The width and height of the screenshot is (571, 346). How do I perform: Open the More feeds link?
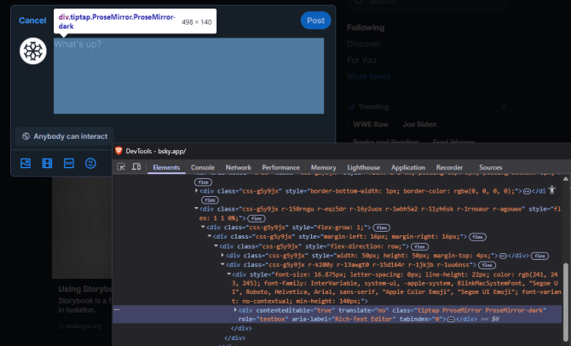[368, 77]
